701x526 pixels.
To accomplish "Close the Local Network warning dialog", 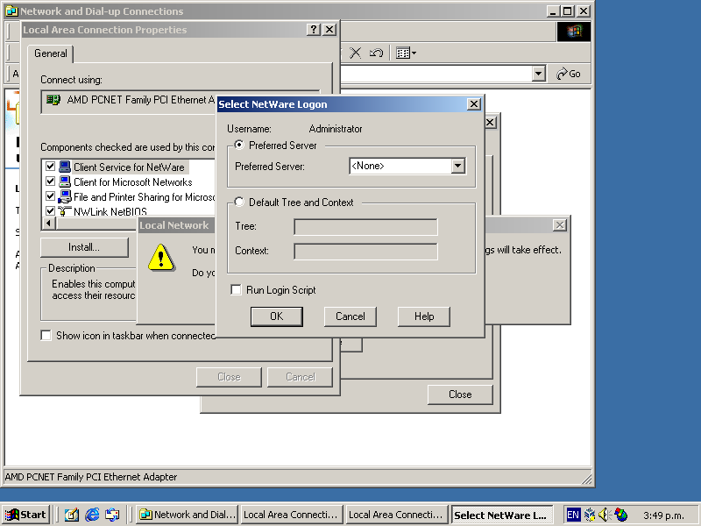I will (x=559, y=225).
